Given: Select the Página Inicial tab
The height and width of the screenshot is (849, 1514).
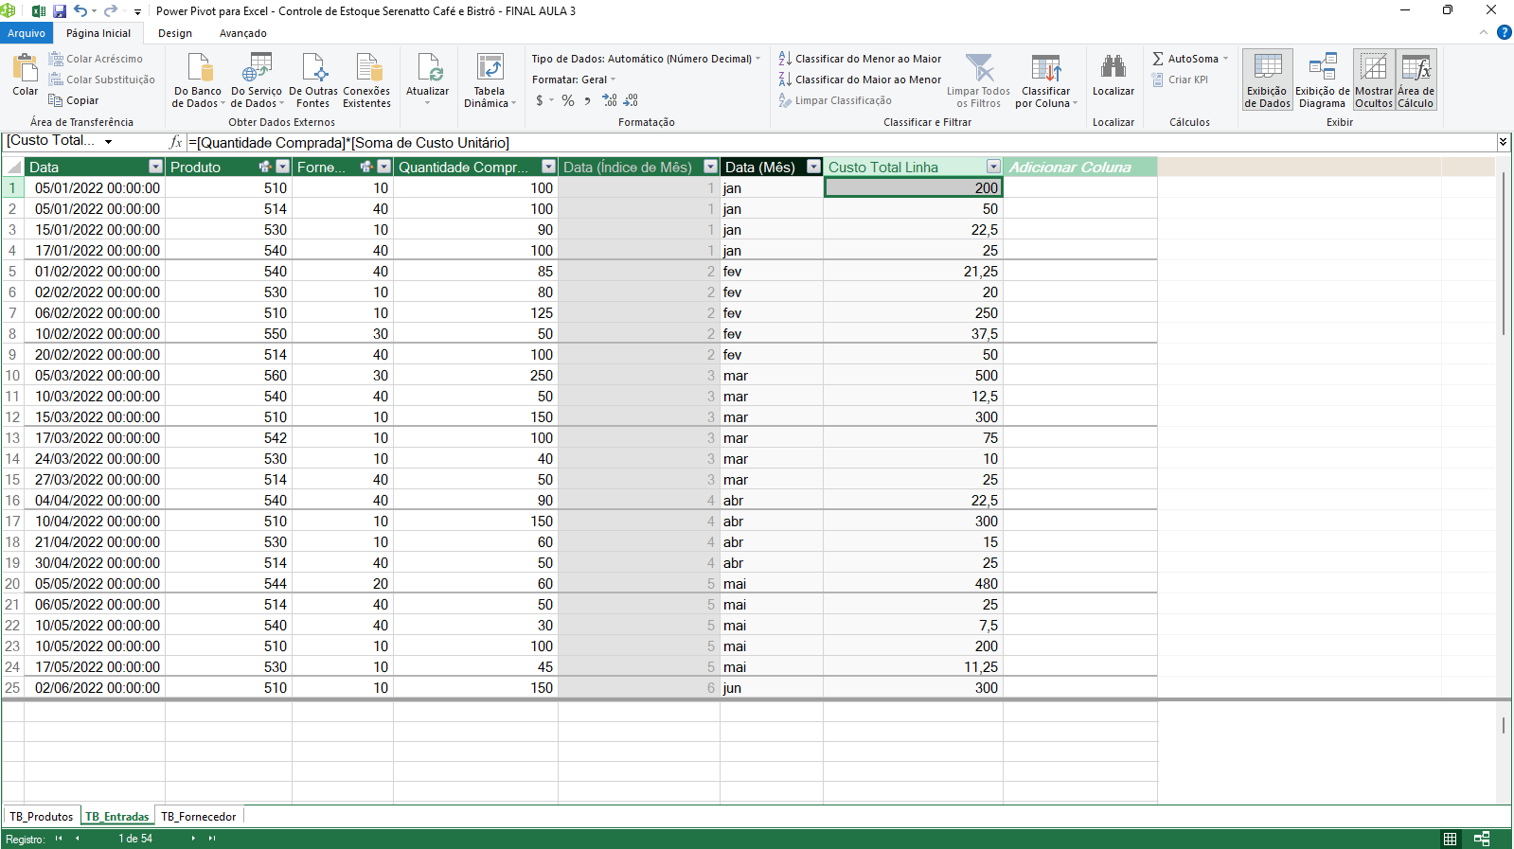Looking at the screenshot, I should pyautogui.click(x=98, y=33).
